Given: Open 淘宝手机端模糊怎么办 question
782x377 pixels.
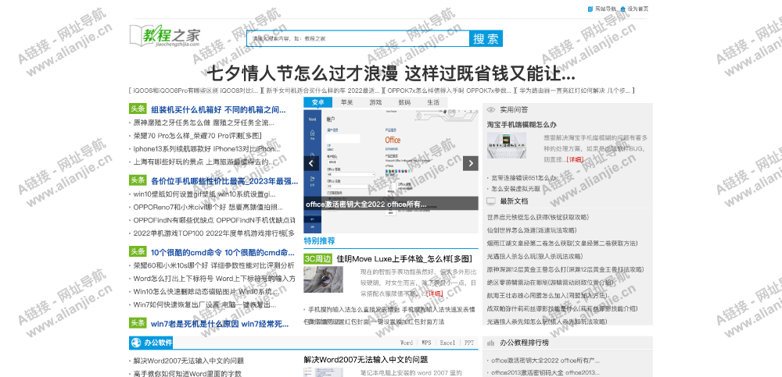Looking at the screenshot, I should 522,125.
